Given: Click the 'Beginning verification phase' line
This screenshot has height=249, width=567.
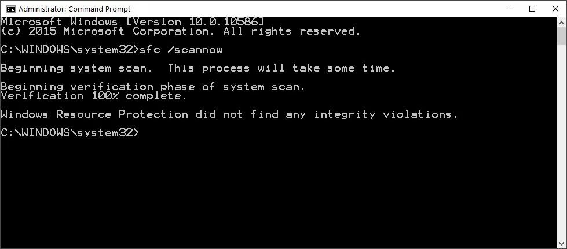Looking at the screenshot, I should point(153,87).
